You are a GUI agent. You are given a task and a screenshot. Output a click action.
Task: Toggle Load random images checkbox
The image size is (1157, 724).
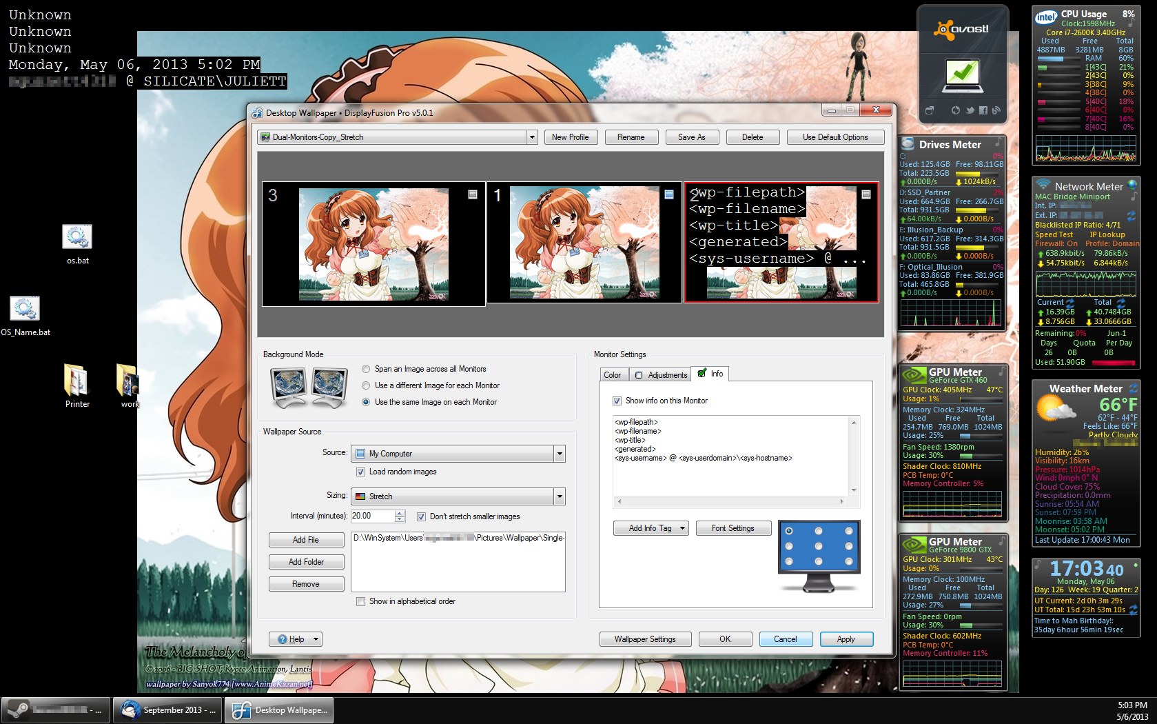pos(360,472)
